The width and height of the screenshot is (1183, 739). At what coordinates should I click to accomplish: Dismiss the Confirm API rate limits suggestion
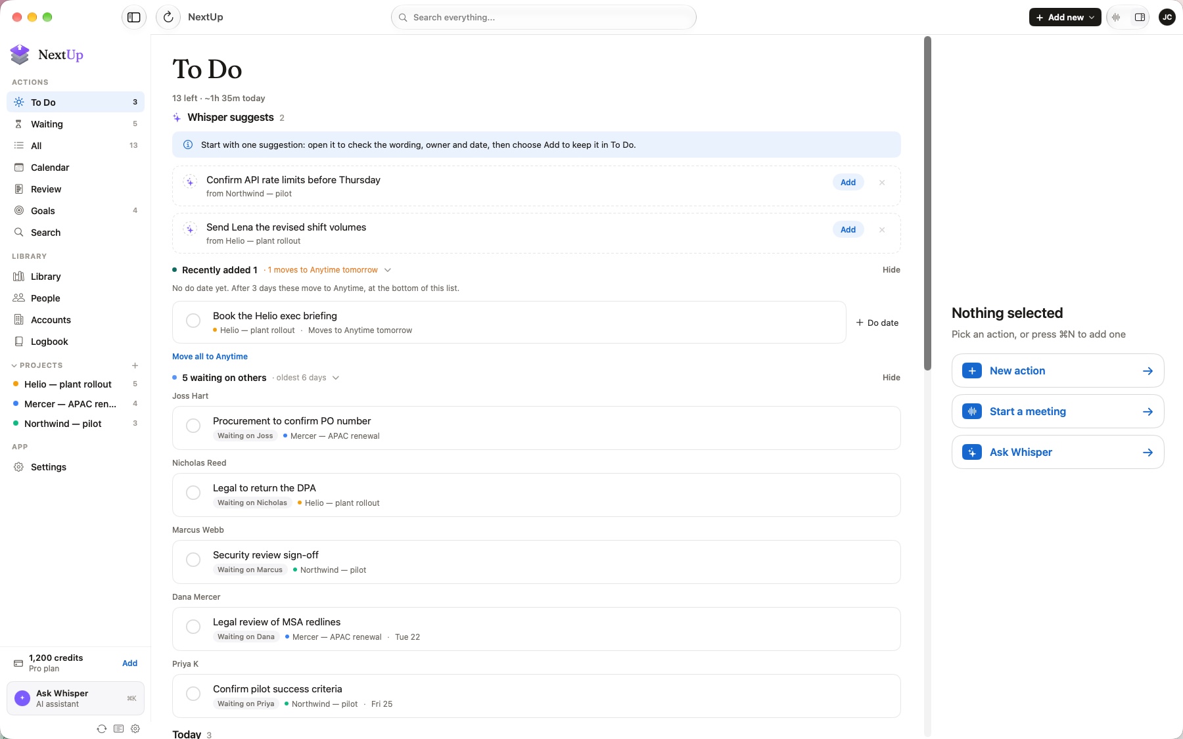(882, 183)
